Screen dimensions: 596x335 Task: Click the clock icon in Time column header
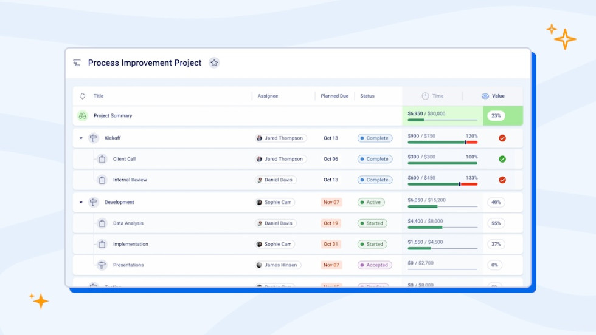click(425, 96)
